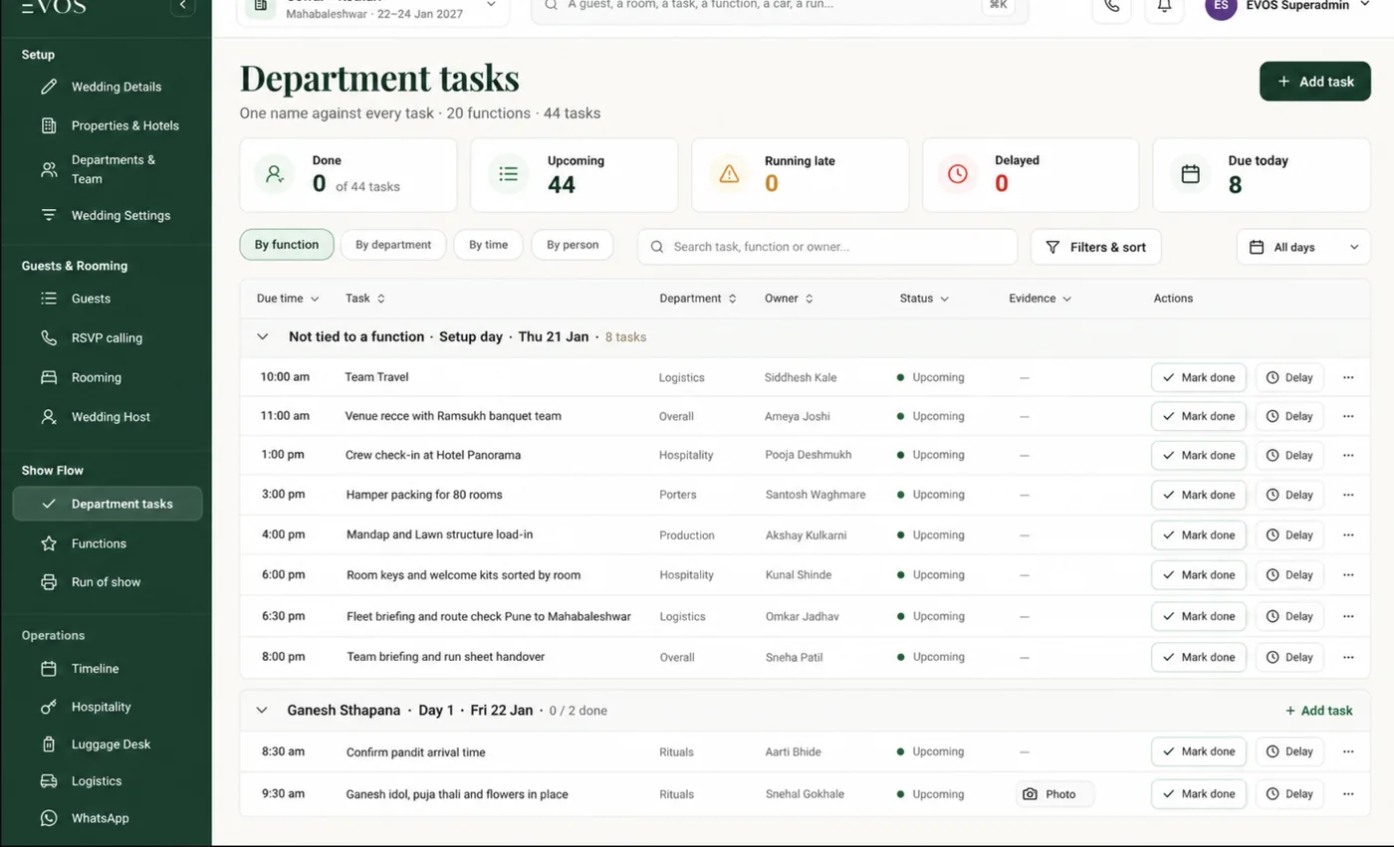Screen dimensions: 1394x847
Task: Open more options for Hamper packing row
Action: click(1348, 495)
